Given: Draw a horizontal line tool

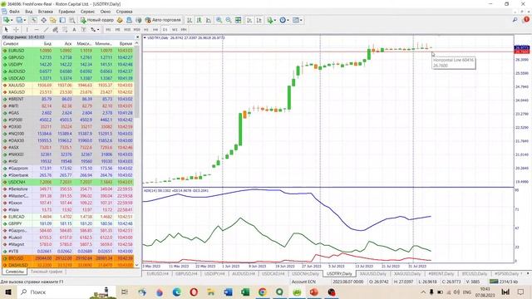Looking at the screenshot, I should [x=37, y=30].
